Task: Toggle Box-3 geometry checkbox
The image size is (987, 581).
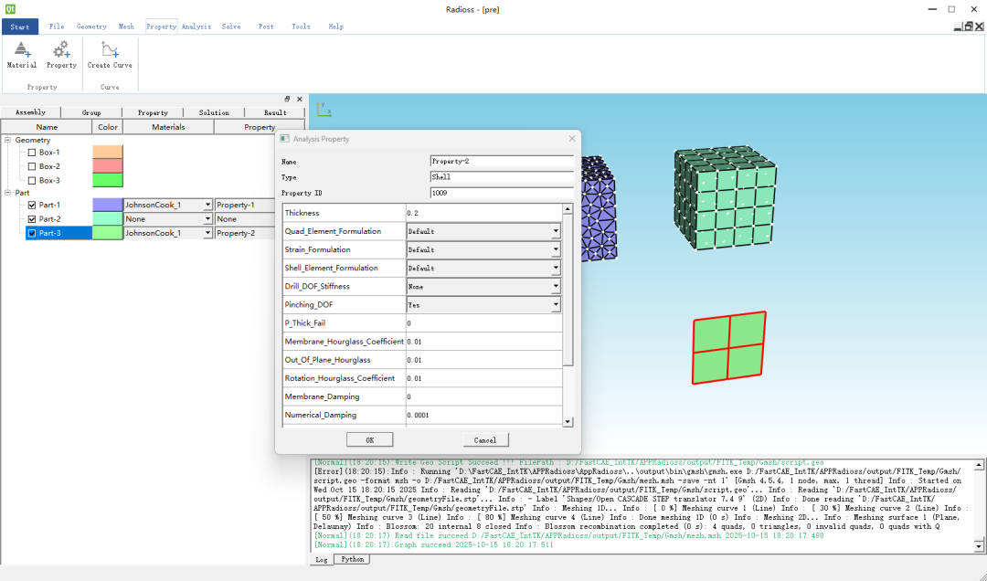Action: point(32,180)
